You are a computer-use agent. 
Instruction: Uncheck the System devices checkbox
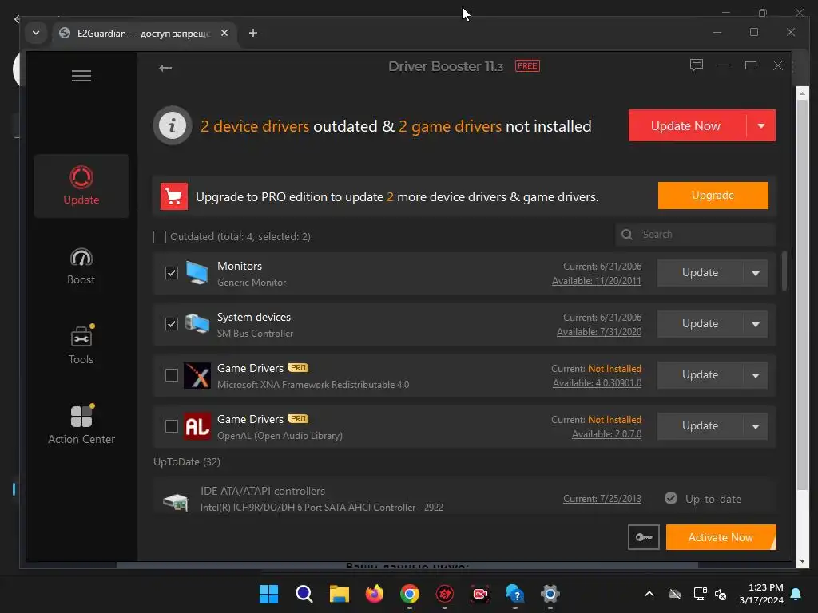(172, 324)
